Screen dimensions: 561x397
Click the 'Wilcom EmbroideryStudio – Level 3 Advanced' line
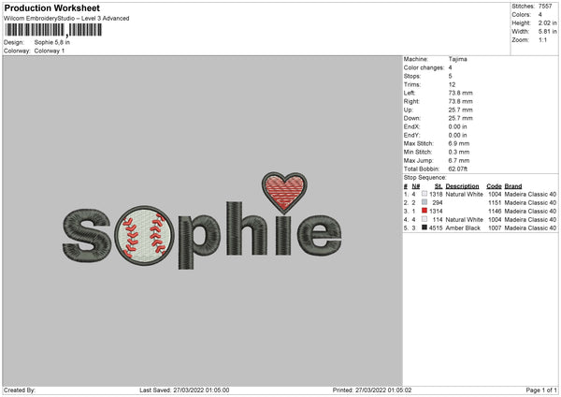[66, 19]
